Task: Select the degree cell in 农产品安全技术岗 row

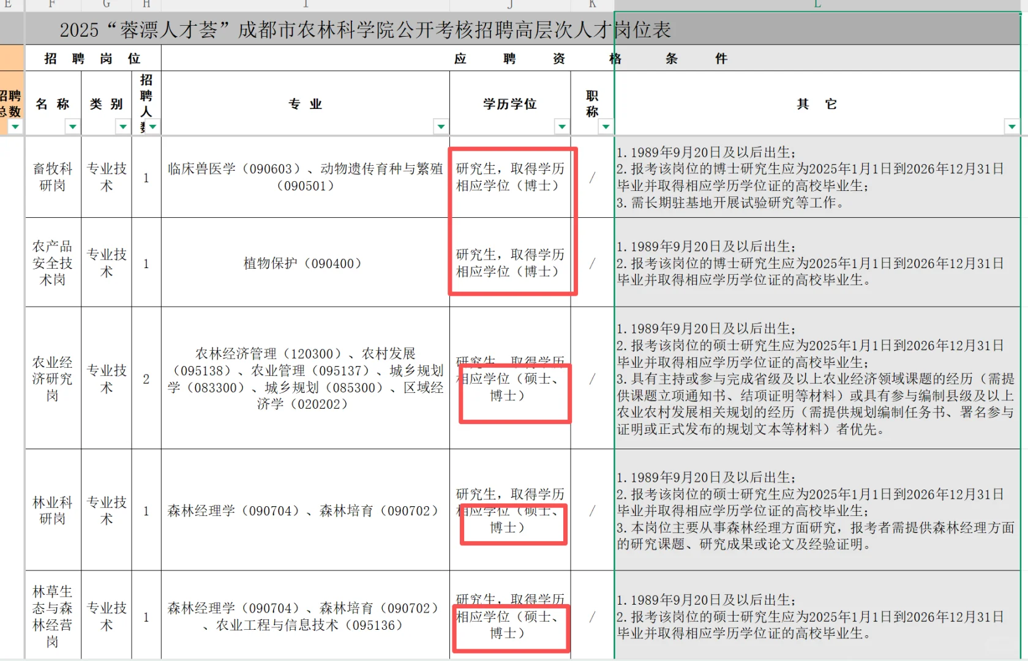Action: (x=510, y=263)
